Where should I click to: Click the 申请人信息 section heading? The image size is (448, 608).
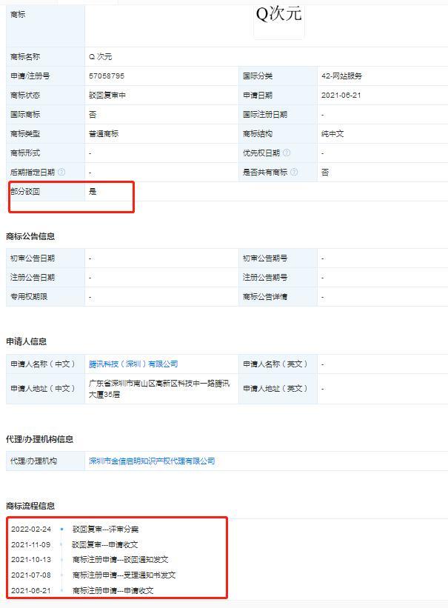27,341
